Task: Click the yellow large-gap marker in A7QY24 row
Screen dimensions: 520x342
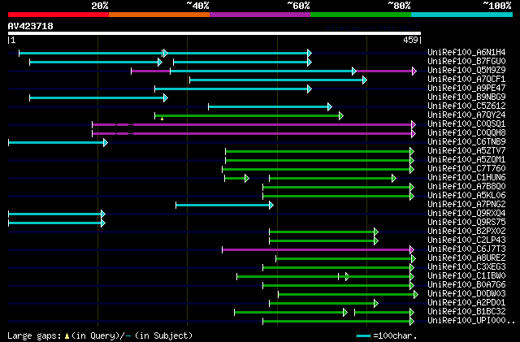Action: (x=162, y=118)
